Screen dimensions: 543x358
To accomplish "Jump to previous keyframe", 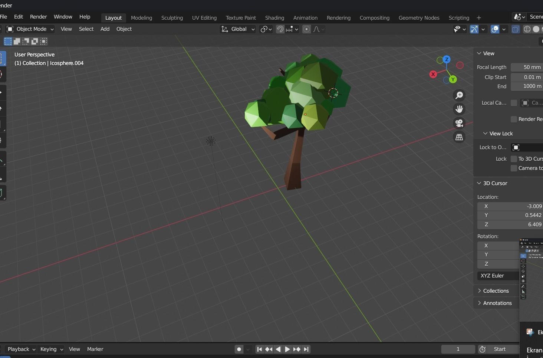I will click(x=269, y=349).
